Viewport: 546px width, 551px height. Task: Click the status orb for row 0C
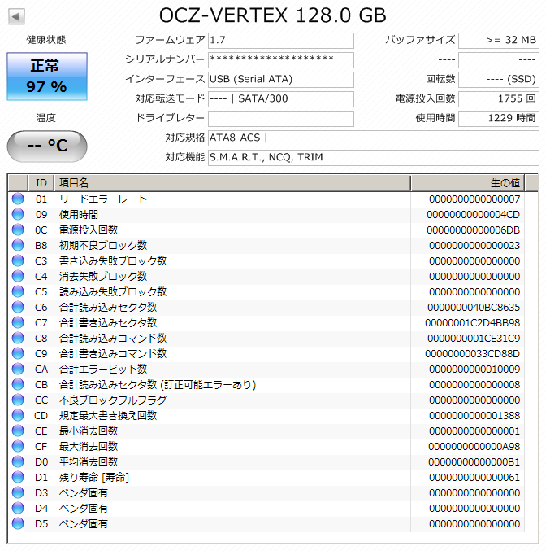(x=18, y=230)
